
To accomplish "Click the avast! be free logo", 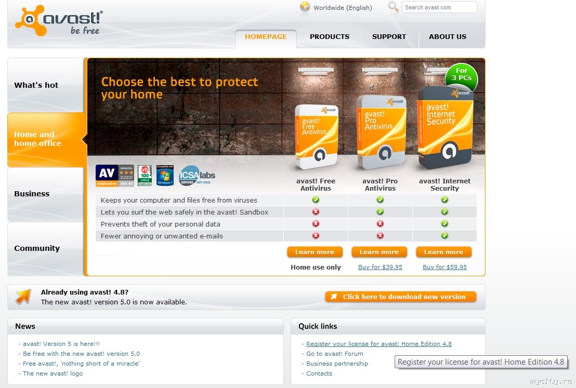I will pos(59,21).
